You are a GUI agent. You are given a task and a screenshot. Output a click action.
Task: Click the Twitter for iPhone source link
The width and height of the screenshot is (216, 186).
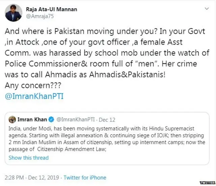[x=84, y=177]
